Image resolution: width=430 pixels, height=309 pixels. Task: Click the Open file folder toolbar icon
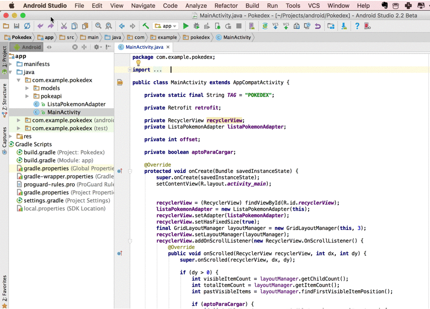click(x=6, y=26)
